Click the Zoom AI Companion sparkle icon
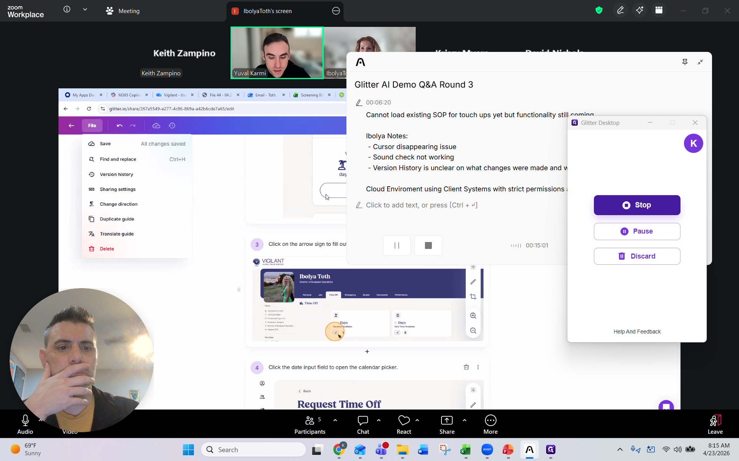 coord(640,10)
